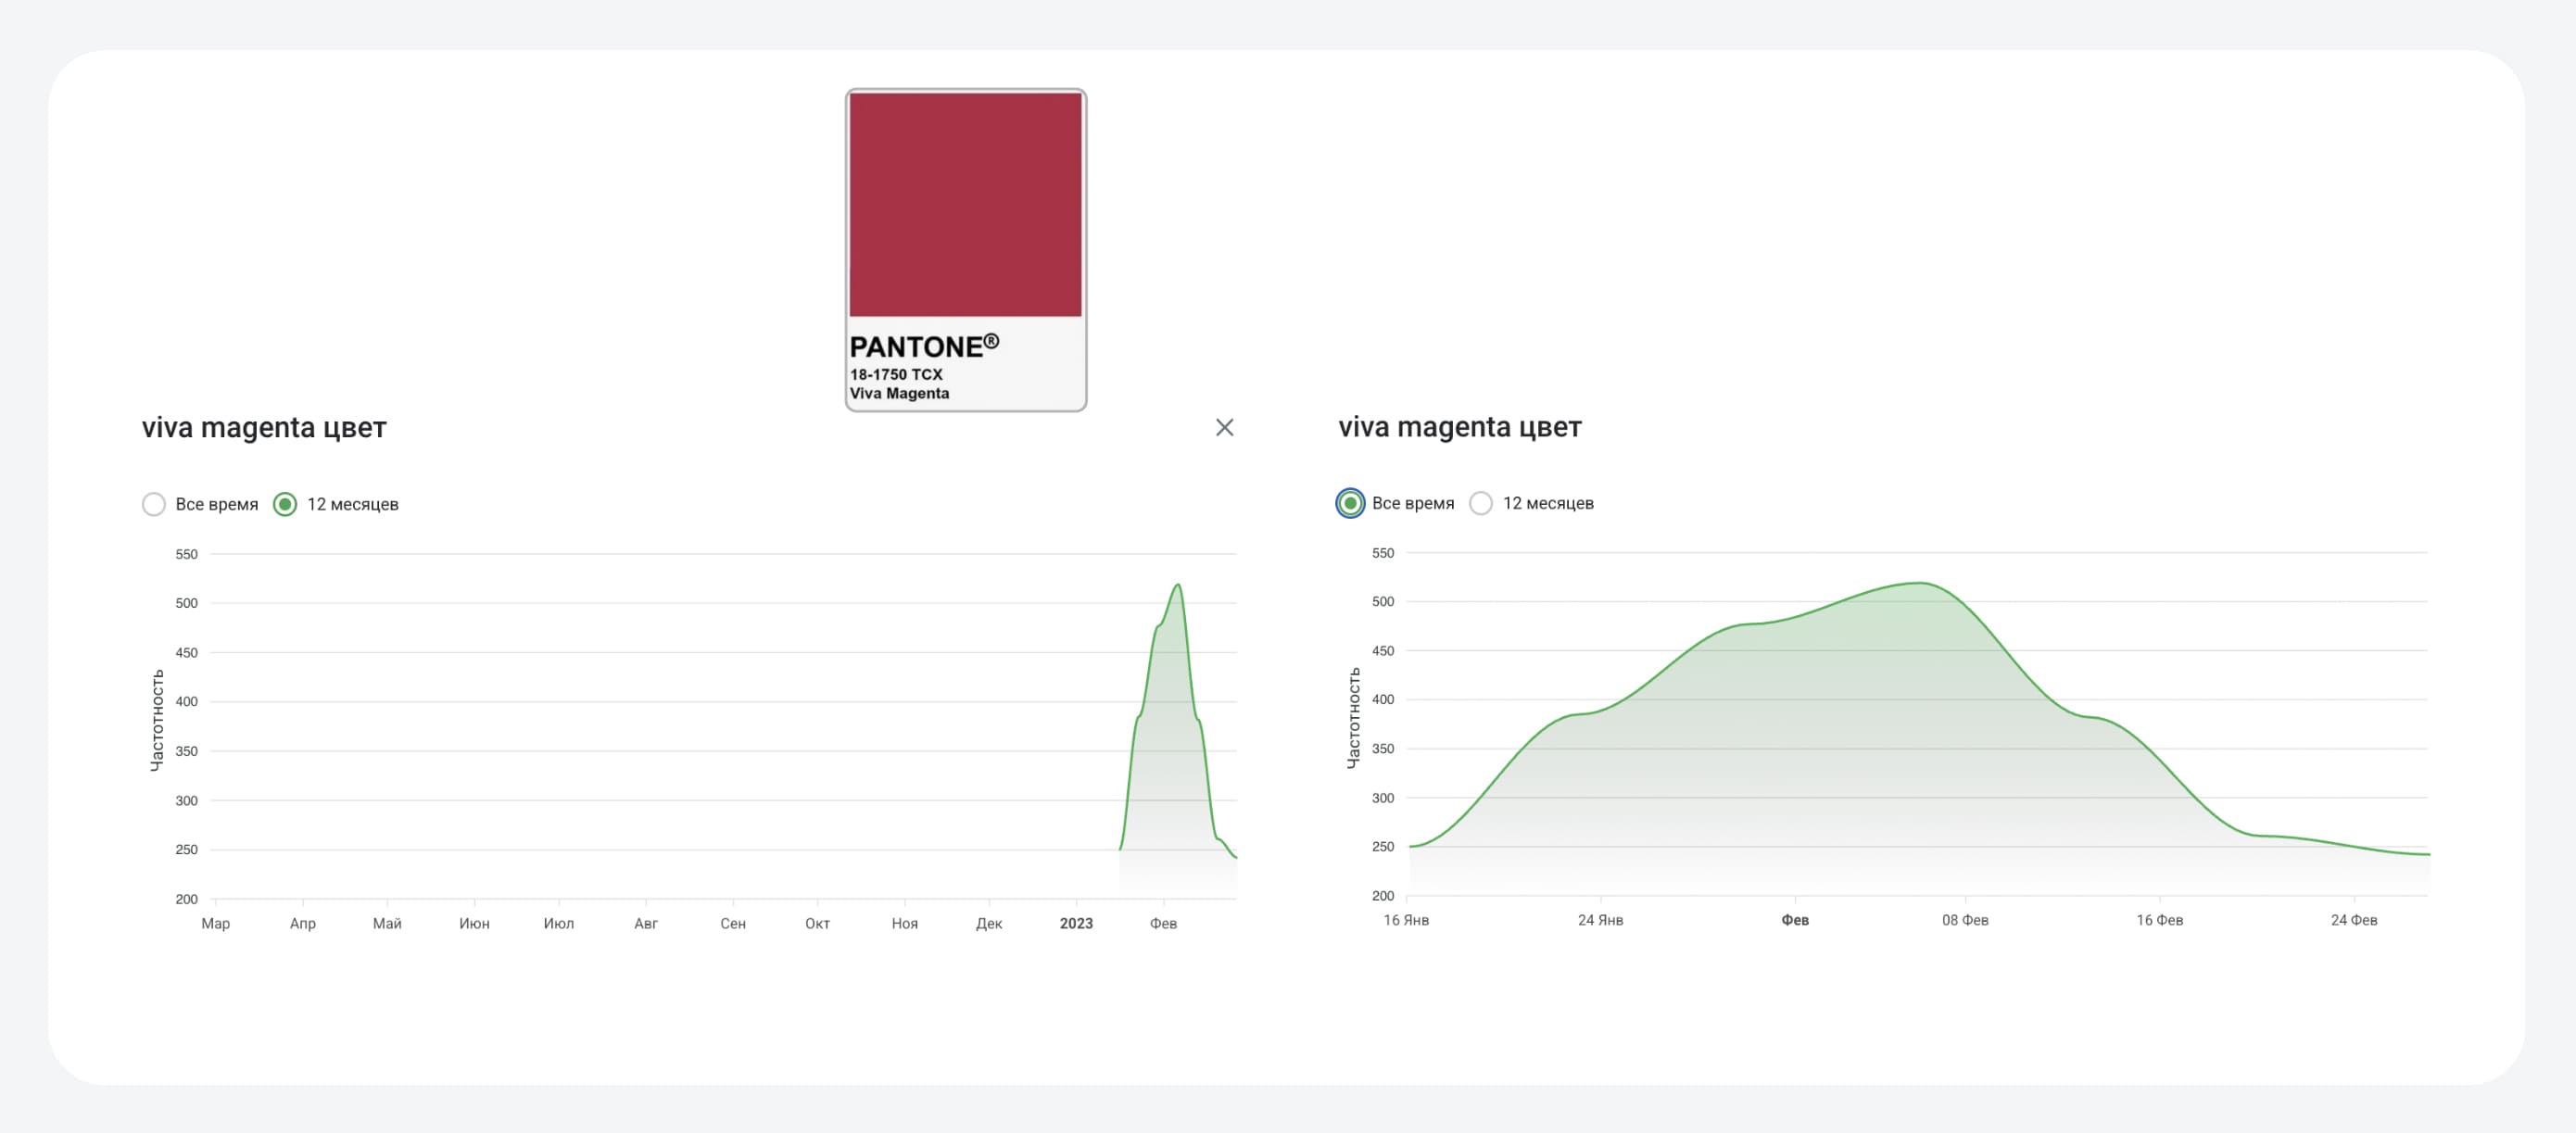Select '12 месяцев' in right chart

[1481, 503]
